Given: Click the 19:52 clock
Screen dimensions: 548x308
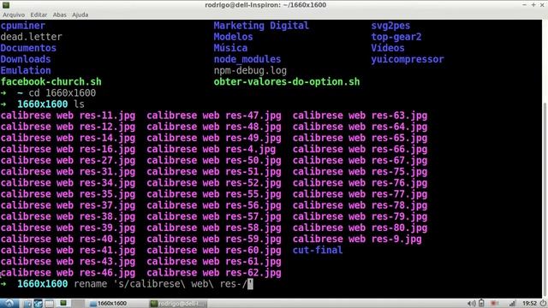Looking at the screenshot, I should tap(529, 304).
